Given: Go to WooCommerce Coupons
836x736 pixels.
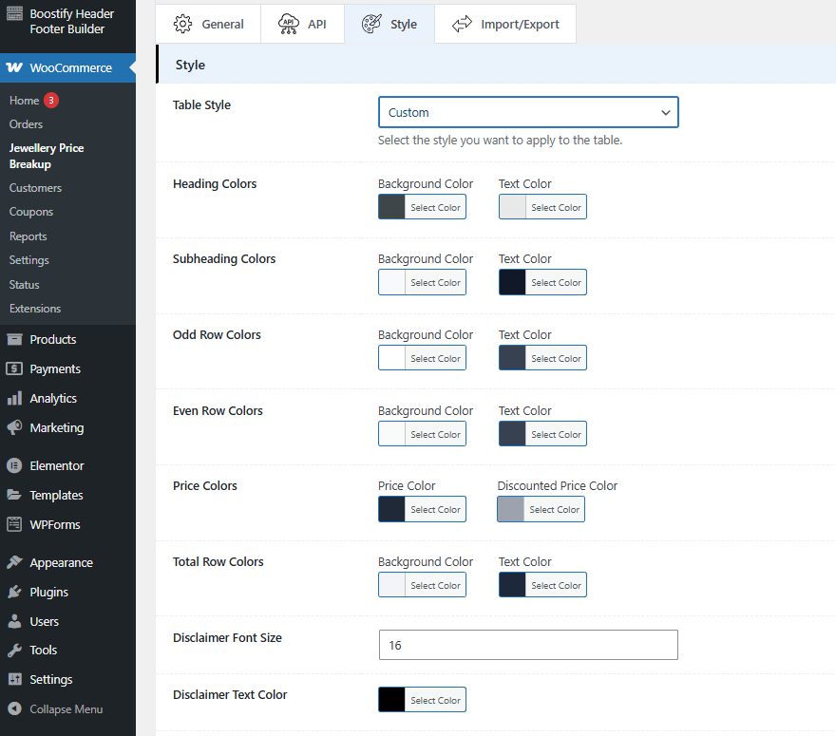Looking at the screenshot, I should (31, 212).
